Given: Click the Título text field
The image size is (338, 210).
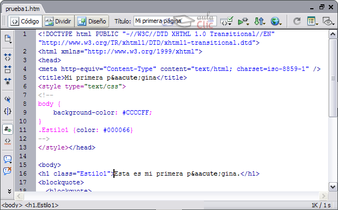Looking at the screenshot, I should coord(175,21).
